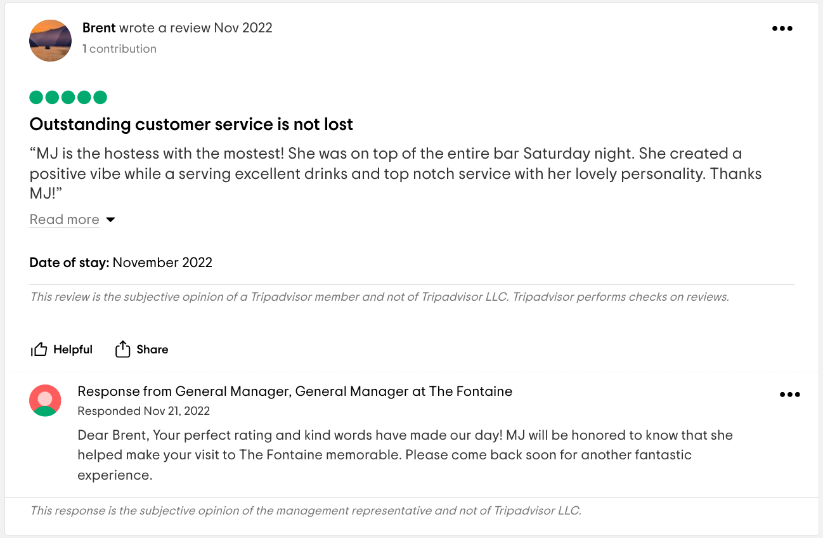Viewport: 823px width, 538px height.
Task: Click the General Manager's avatar icon
Action: pos(45,400)
